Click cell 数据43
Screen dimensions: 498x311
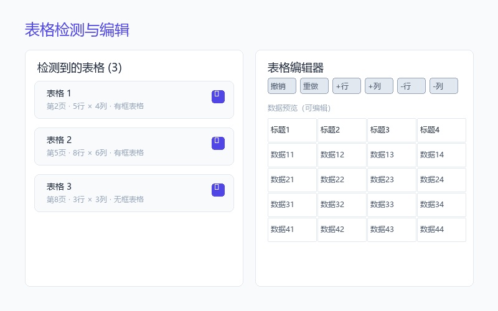tap(392, 230)
